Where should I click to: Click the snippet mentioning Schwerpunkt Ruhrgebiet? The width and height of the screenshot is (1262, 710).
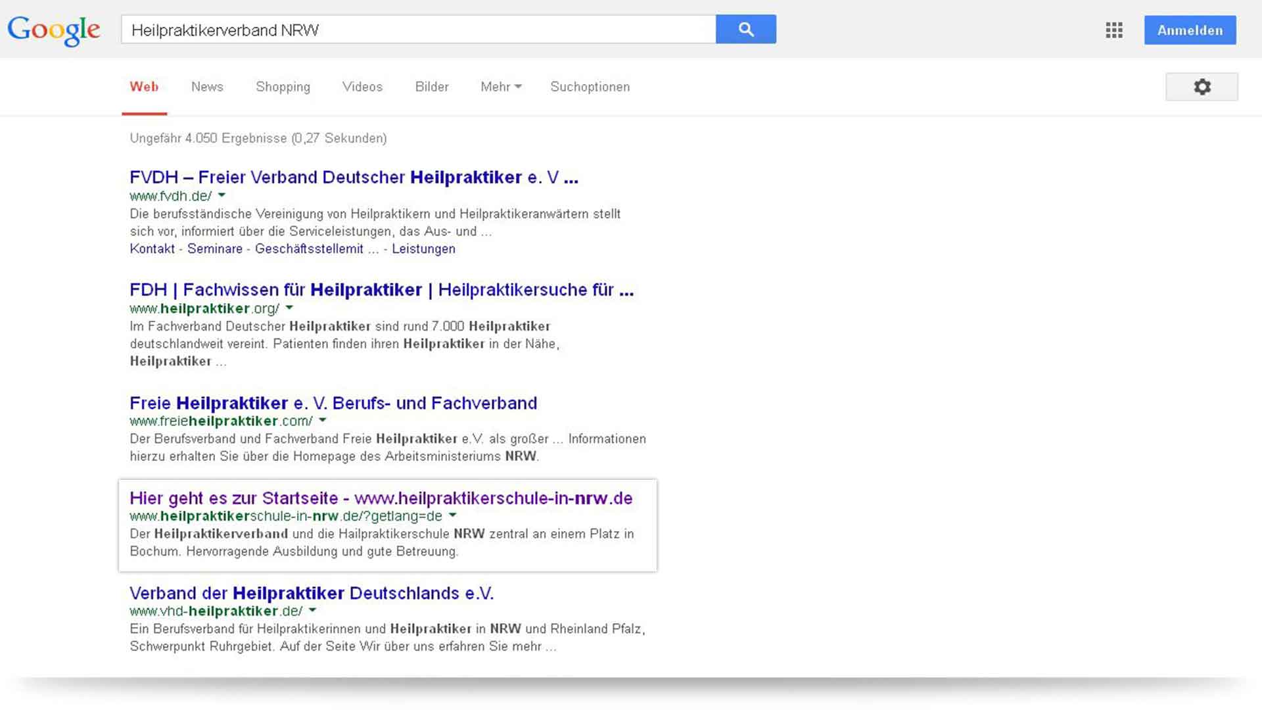coord(387,638)
